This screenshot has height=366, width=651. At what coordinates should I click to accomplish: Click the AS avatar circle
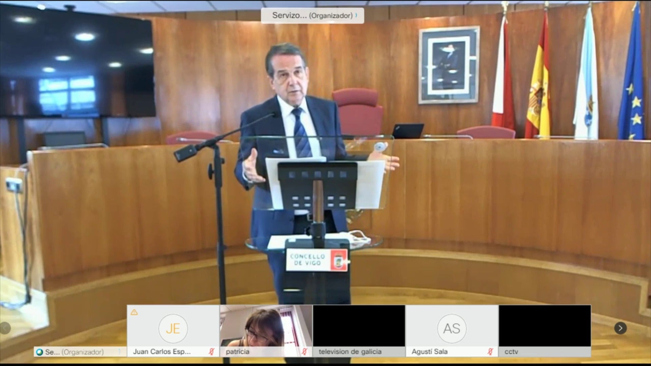pos(452,328)
